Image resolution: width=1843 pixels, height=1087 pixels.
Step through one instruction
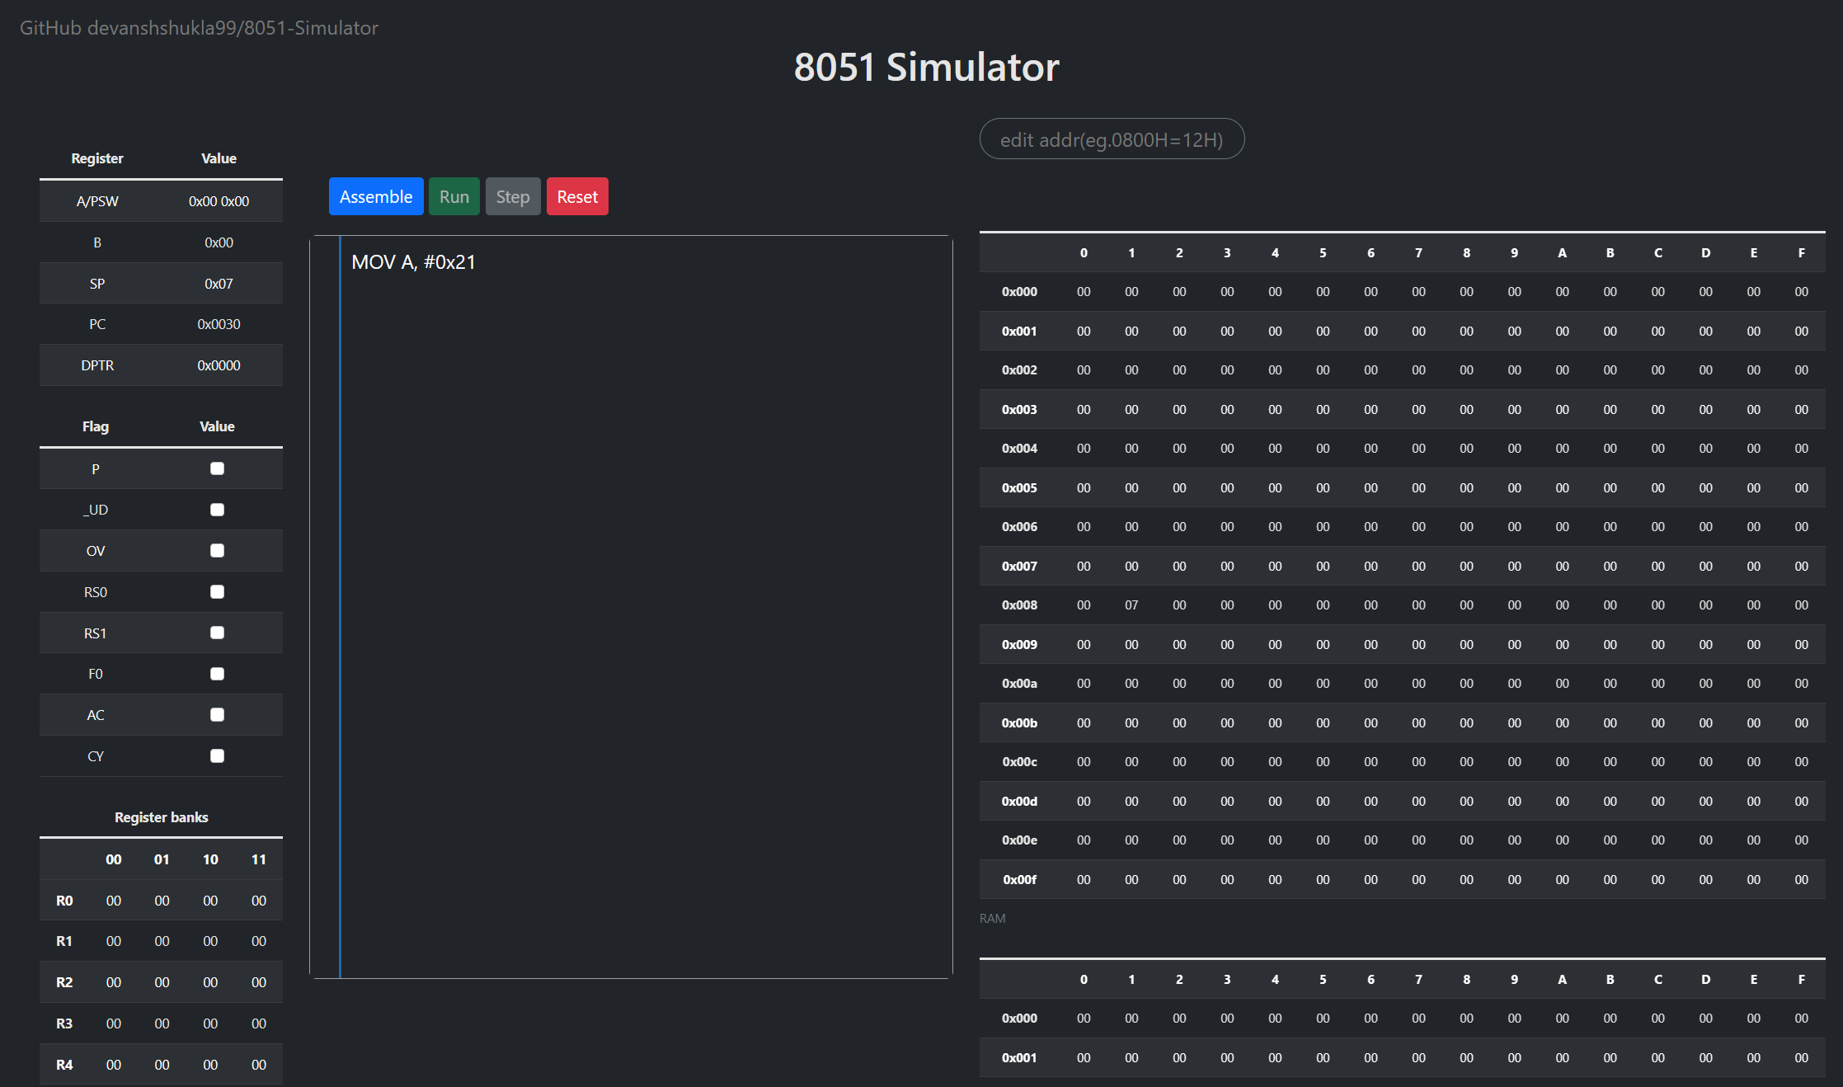click(513, 196)
